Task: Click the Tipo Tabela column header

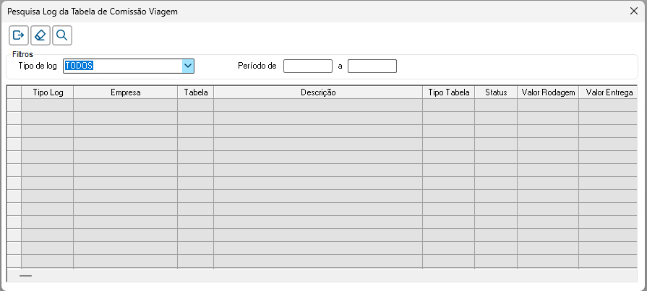Action: pos(448,92)
